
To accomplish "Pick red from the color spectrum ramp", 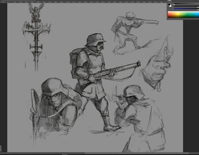I will click(x=169, y=15).
